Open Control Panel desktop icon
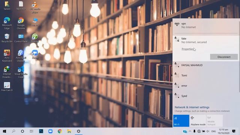The width and height of the screenshot is (240, 135). 21,38
